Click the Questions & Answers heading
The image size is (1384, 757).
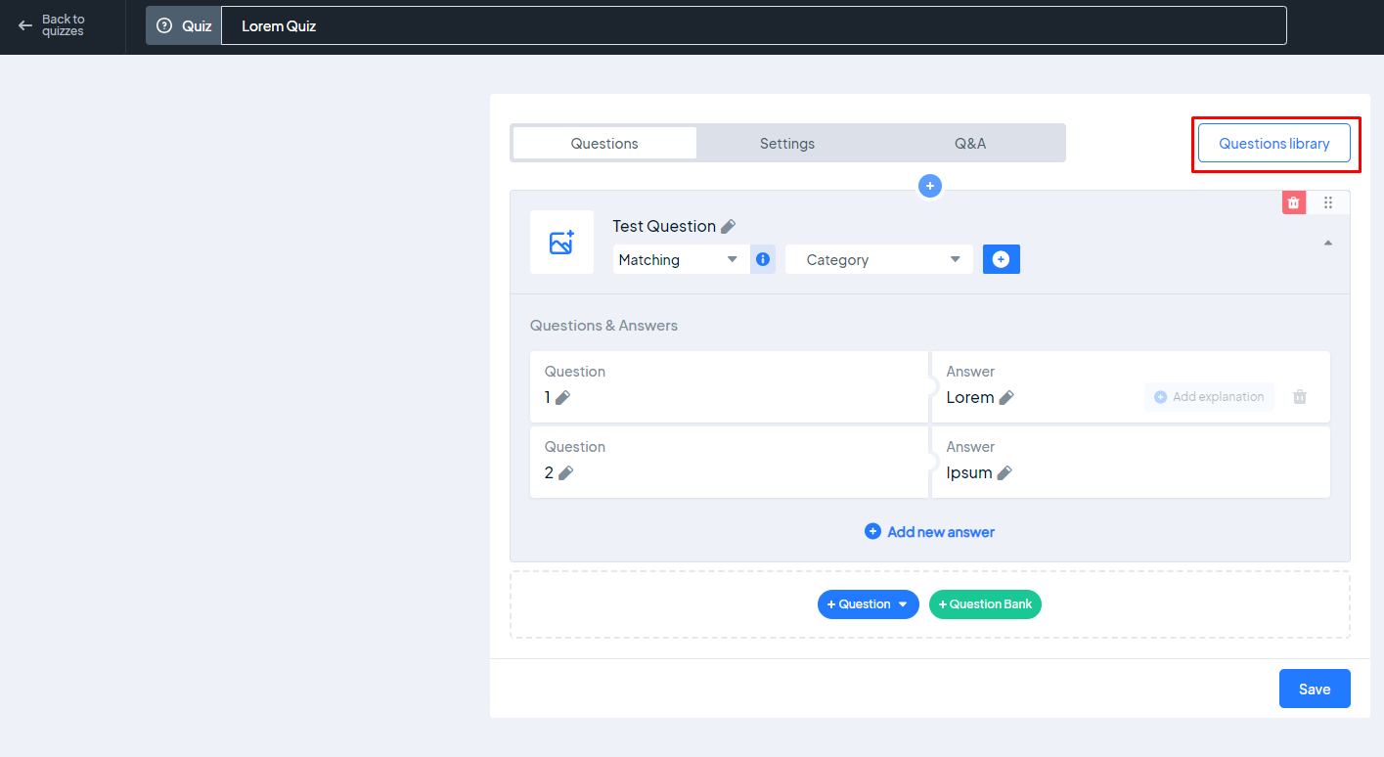pyautogui.click(x=603, y=325)
